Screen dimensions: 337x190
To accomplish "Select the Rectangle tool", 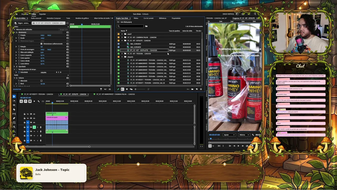I will (14, 122).
